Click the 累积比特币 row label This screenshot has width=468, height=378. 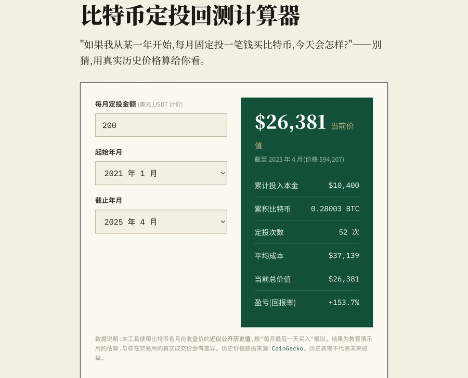pyautogui.click(x=272, y=209)
